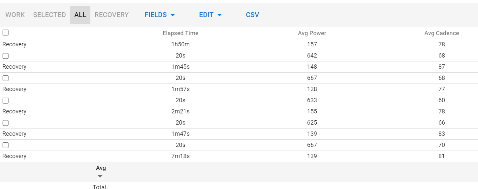The image size is (478, 189).
Task: Click the Elapsed Time column header
Action: click(x=180, y=33)
